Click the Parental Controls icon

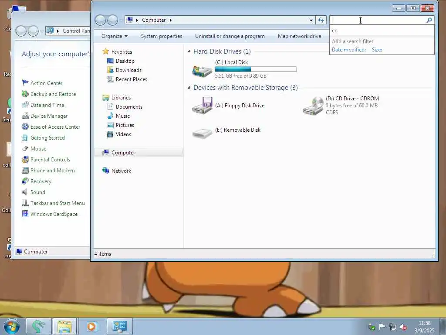[x=25, y=159]
